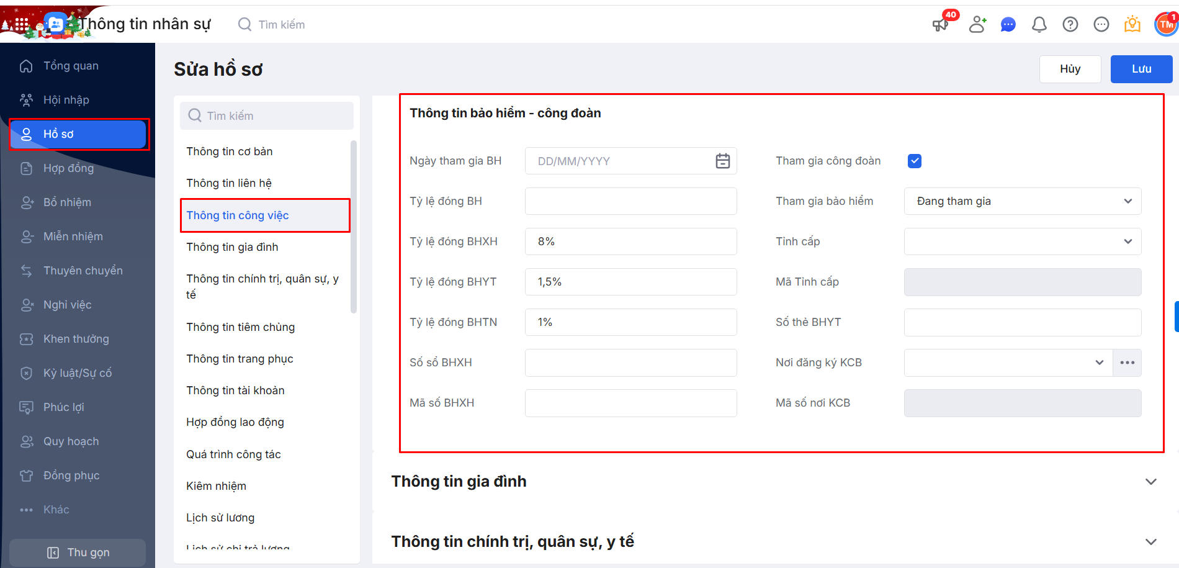Open the app grid launcher icon

point(22,25)
